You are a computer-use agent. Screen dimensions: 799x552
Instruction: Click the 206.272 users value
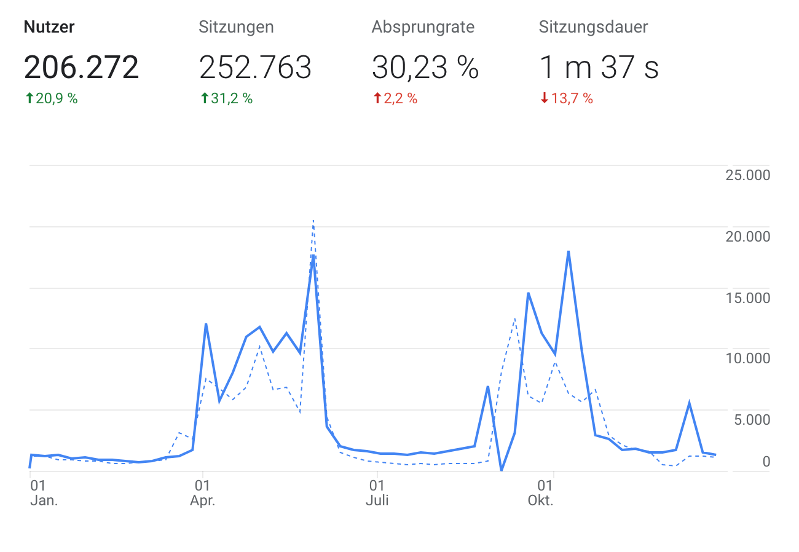point(81,67)
